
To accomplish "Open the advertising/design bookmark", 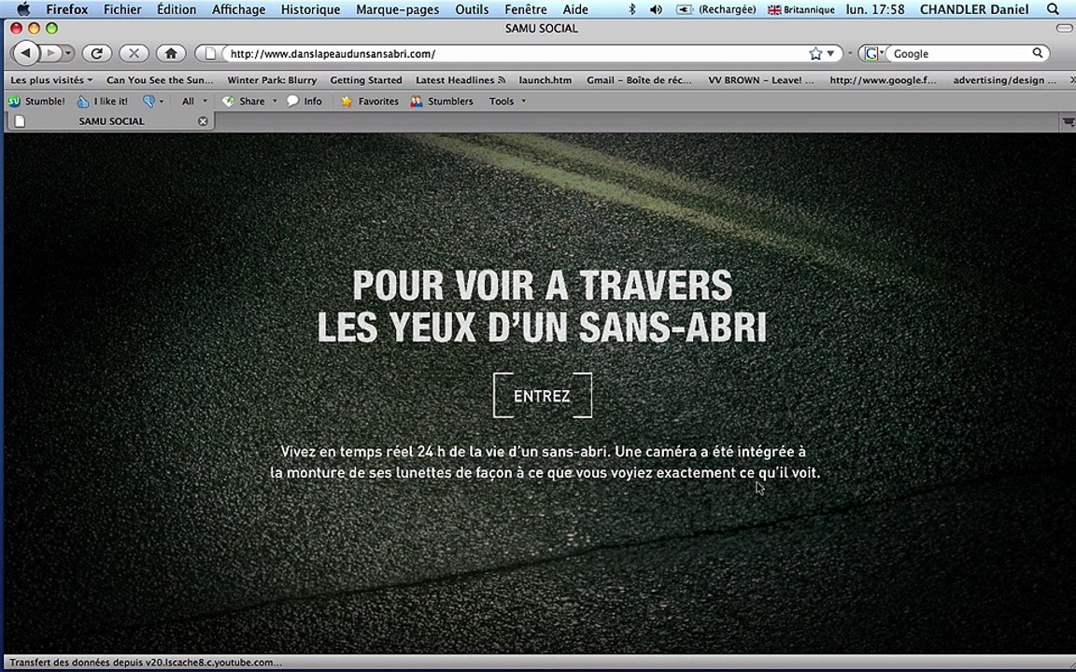I will pos(1004,80).
